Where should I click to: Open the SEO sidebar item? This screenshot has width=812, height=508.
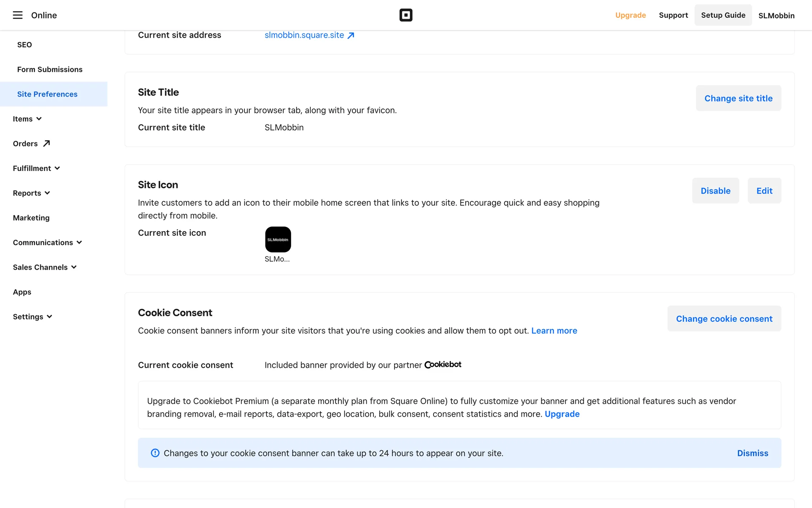[x=25, y=45]
